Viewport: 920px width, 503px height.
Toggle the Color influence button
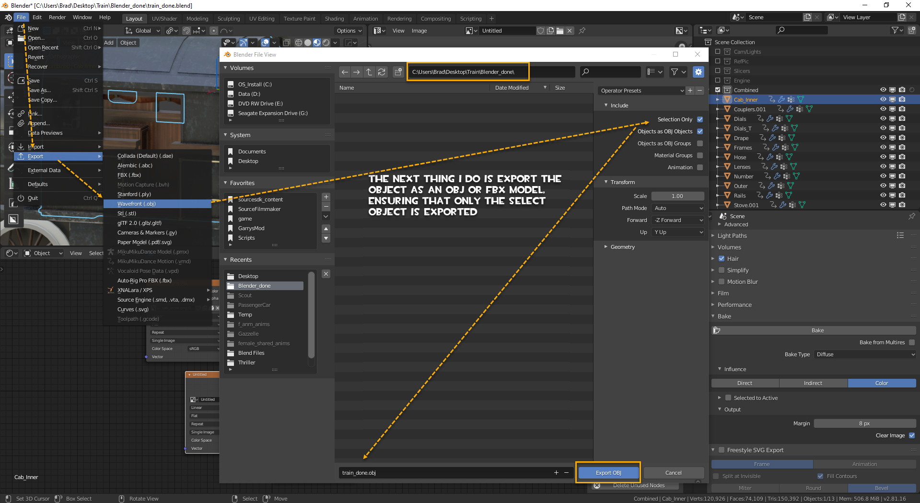882,383
